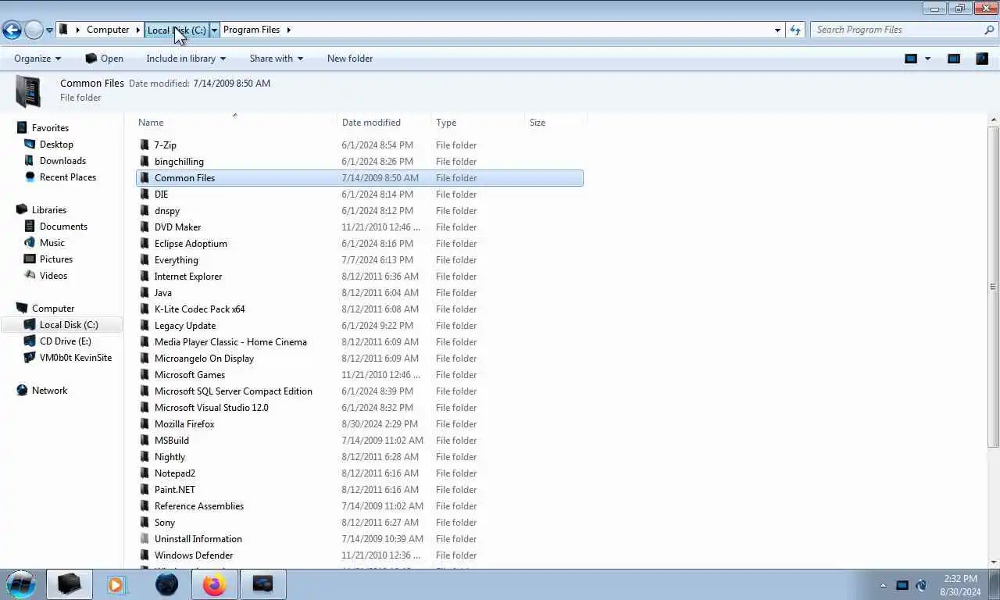1000x600 pixels.
Task: Click Open in the command bar
Action: (104, 59)
